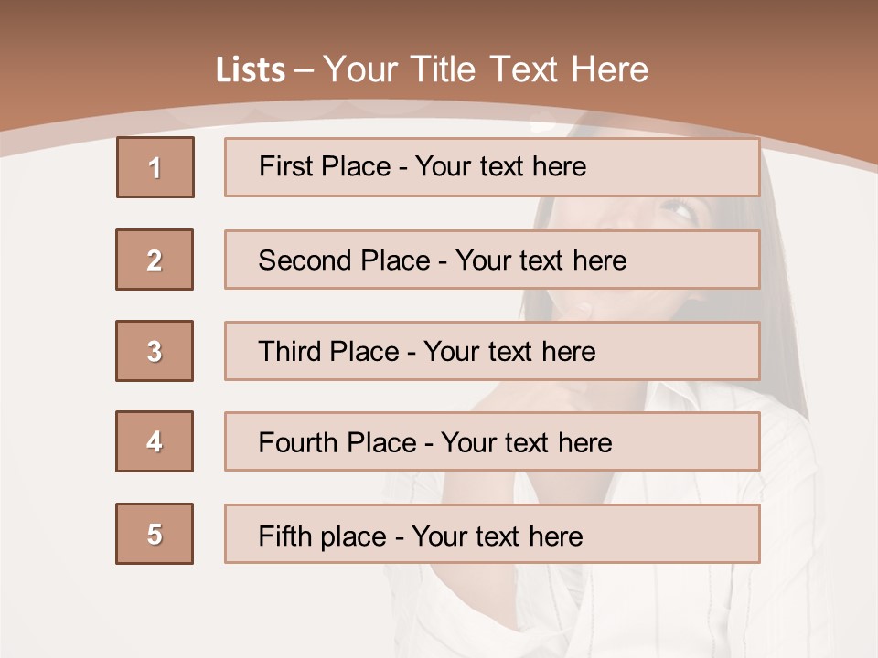This screenshot has height=658, width=878.
Task: Select the First Place text bar
Action: 492,167
